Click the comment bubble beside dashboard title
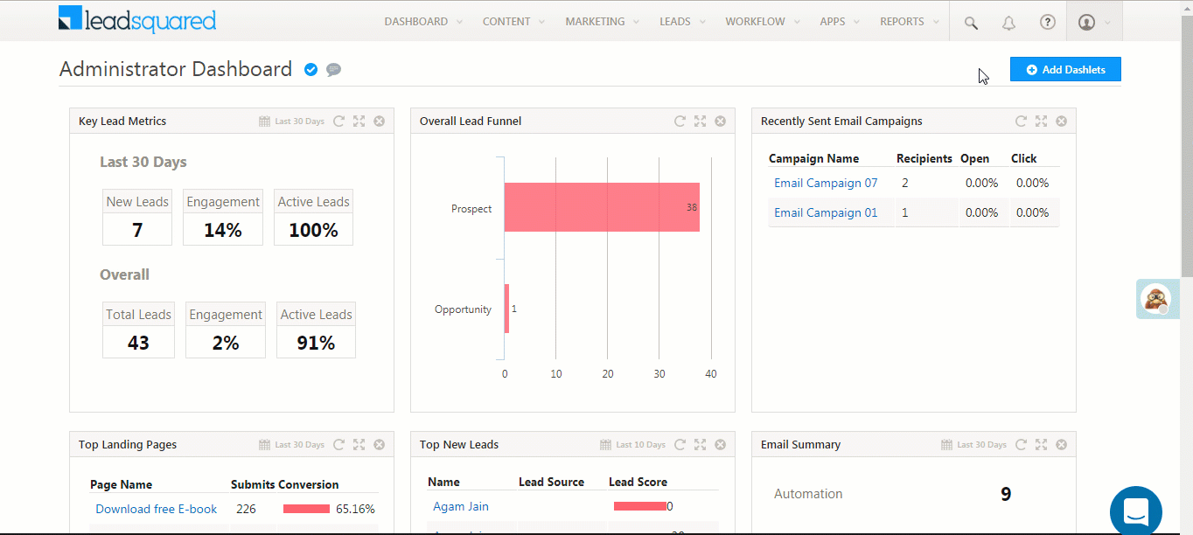 click(333, 70)
